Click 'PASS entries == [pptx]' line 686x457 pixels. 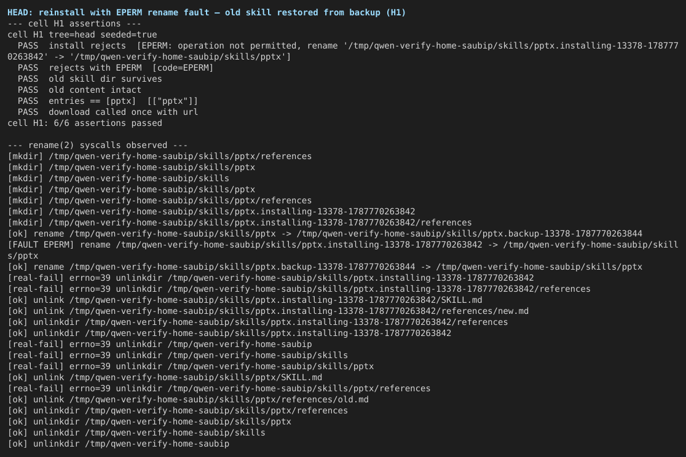tap(108, 101)
